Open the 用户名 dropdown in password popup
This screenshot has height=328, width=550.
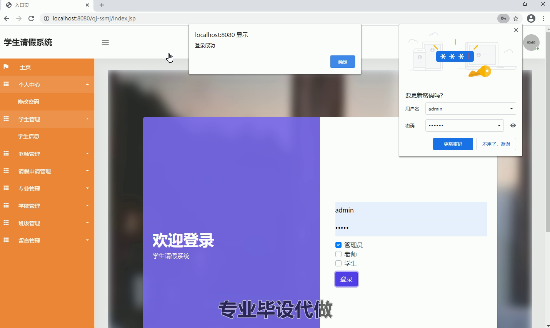(512, 109)
